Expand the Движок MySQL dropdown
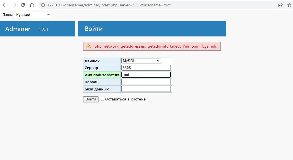The height and width of the screenshot is (160, 293). pyautogui.click(x=141, y=61)
